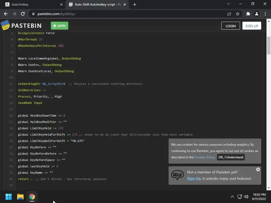The height and width of the screenshot is (203, 271).
Task: Show hidden system tray icons
Action: point(232,197)
